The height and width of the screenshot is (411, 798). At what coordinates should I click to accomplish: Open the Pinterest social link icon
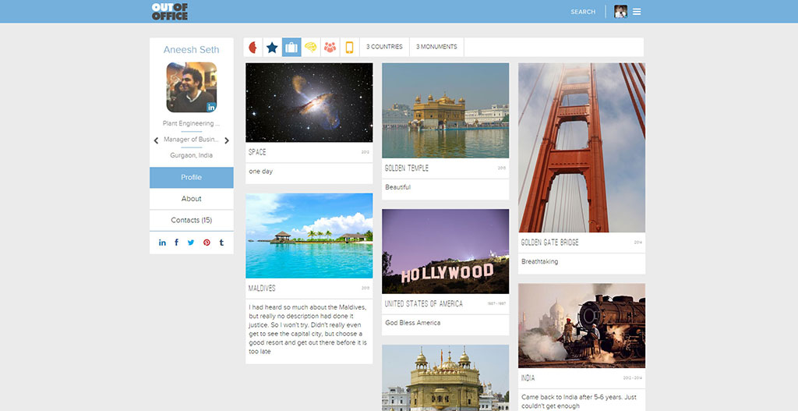point(207,243)
